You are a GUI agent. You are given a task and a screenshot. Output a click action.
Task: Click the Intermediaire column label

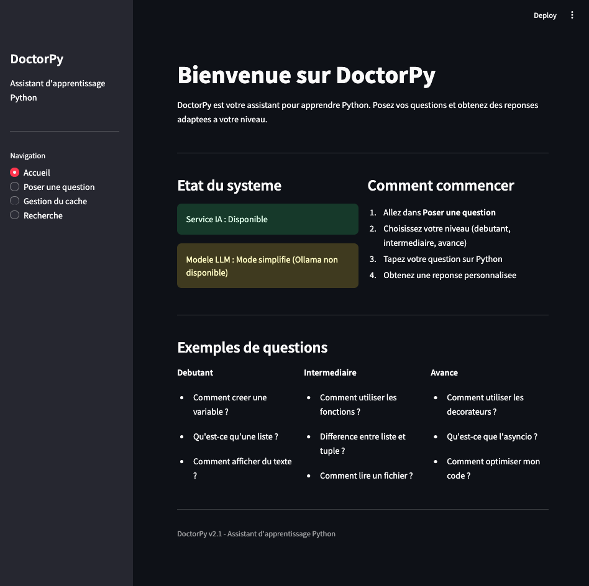pyautogui.click(x=330, y=373)
